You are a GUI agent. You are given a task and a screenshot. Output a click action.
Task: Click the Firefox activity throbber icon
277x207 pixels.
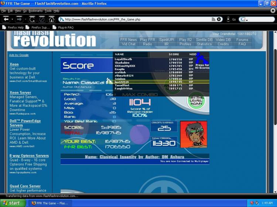273,11
